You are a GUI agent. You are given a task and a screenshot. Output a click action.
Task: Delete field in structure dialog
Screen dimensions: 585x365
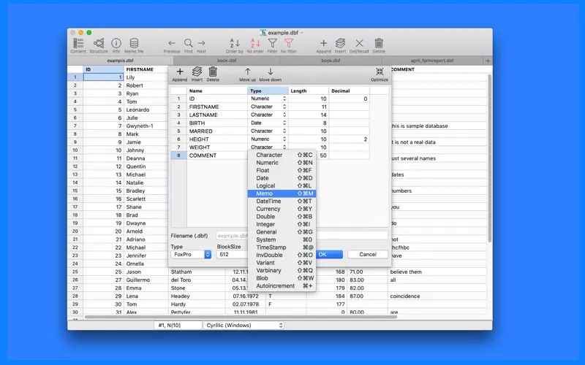coord(213,72)
